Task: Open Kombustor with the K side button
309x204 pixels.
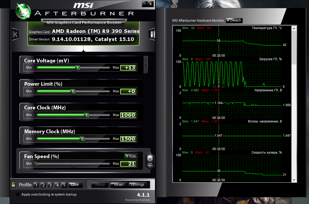Action: click(x=15, y=34)
